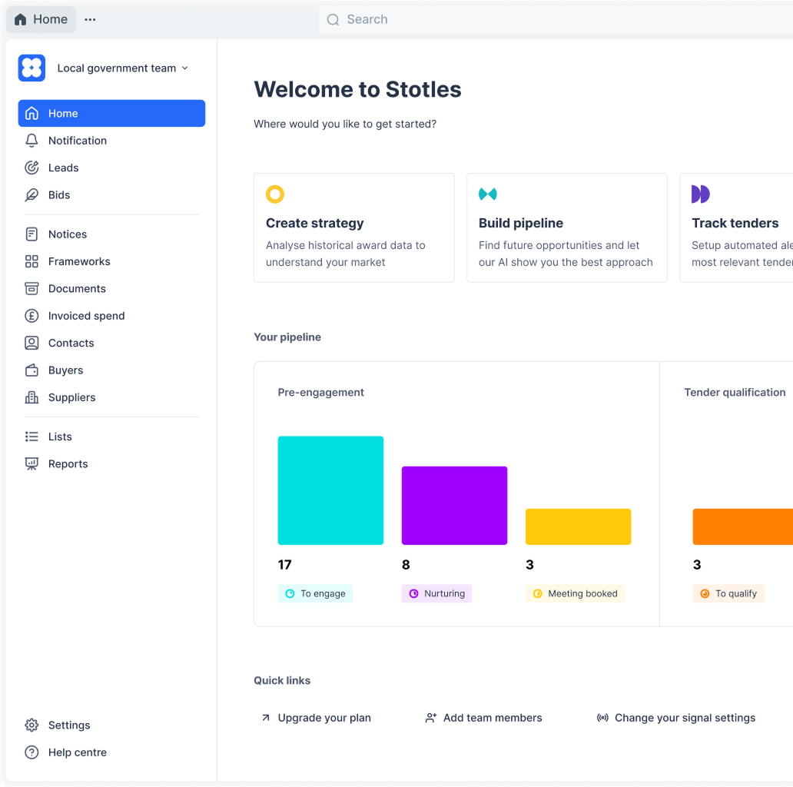Click the purple Nurturing bar
793x787 pixels.
click(454, 506)
